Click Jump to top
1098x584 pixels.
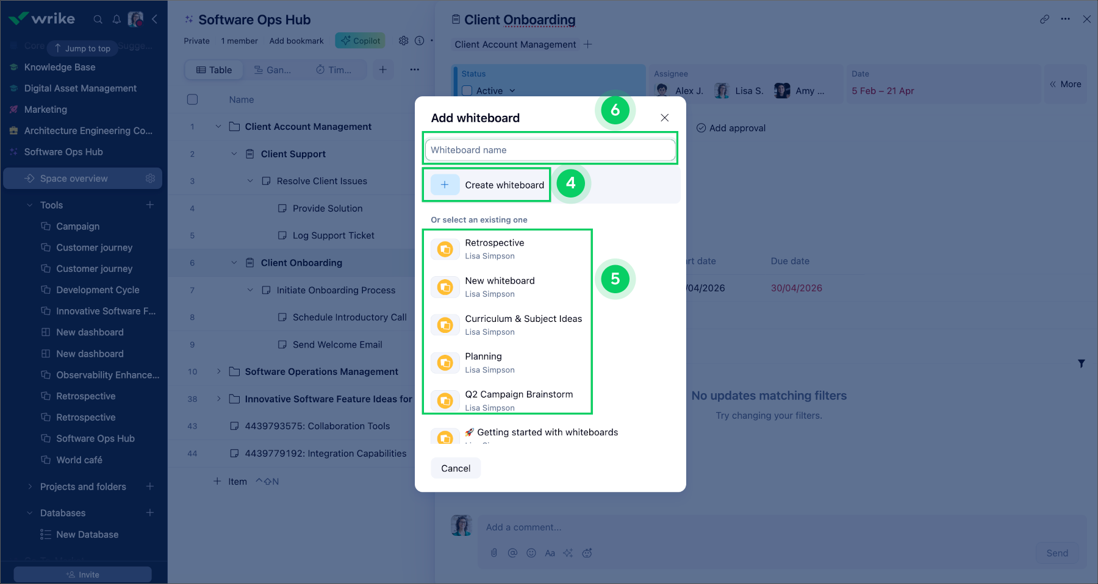click(82, 48)
